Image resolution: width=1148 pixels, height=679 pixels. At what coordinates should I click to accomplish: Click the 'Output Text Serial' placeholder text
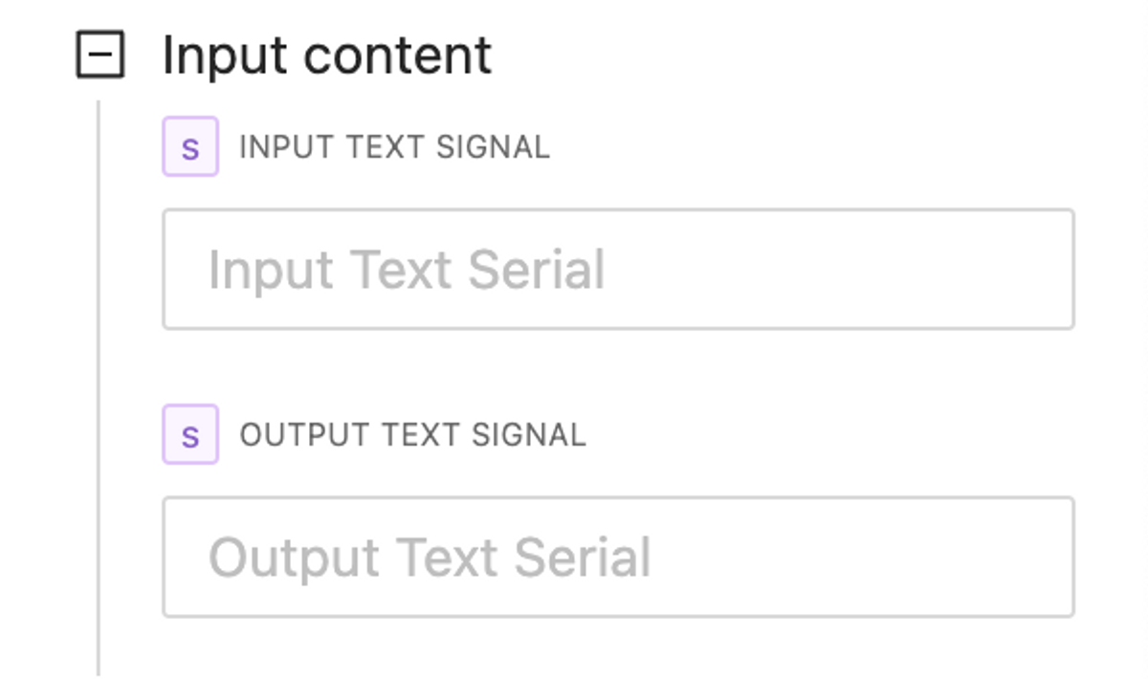(x=430, y=558)
